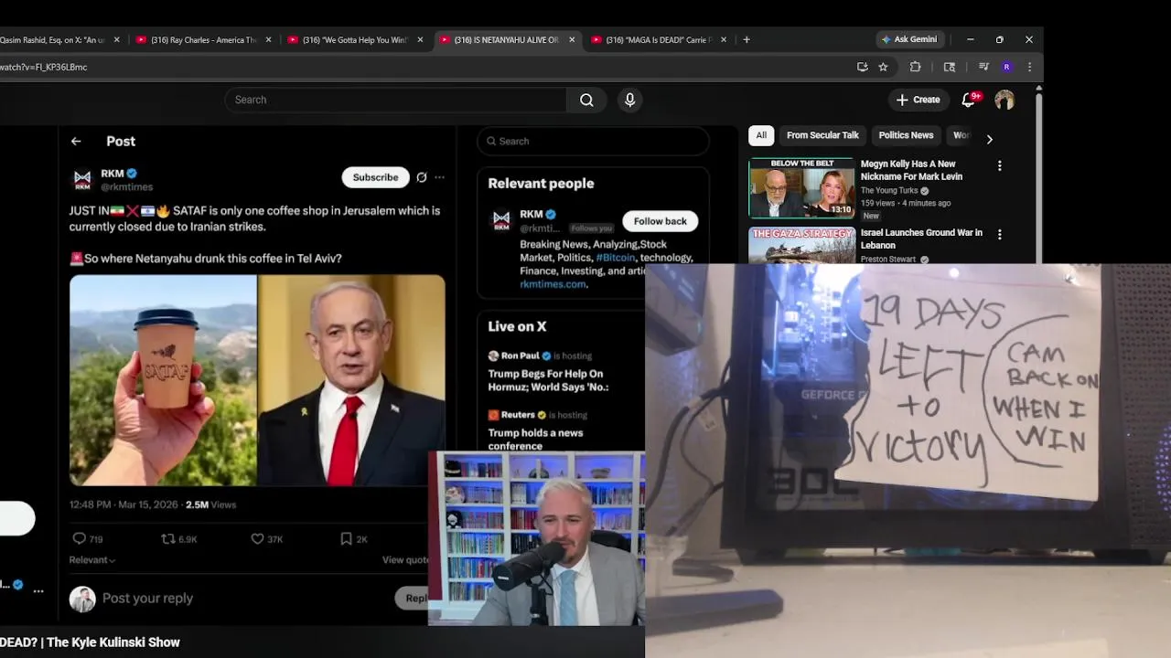Viewport: 1171px width, 658px height.
Task: Click the install app icon in address bar
Action: point(862,67)
